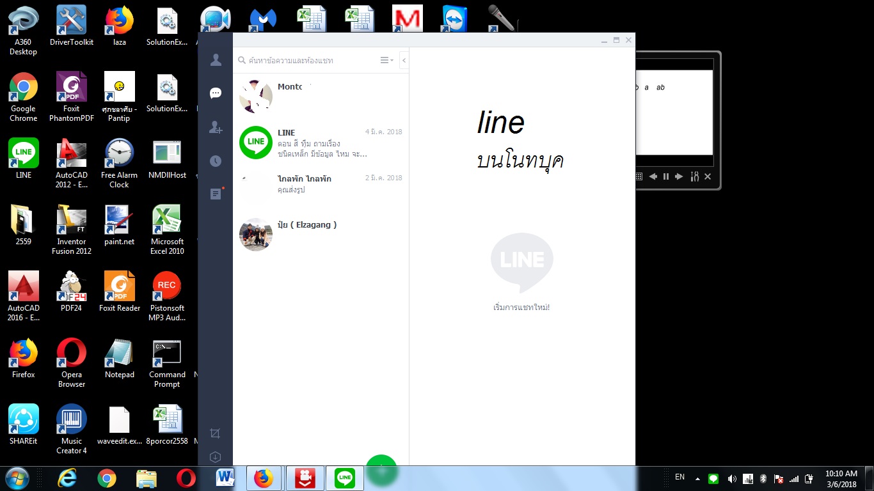
Task: Open the laza Firefox shortcut on desktop
Action: [120, 26]
